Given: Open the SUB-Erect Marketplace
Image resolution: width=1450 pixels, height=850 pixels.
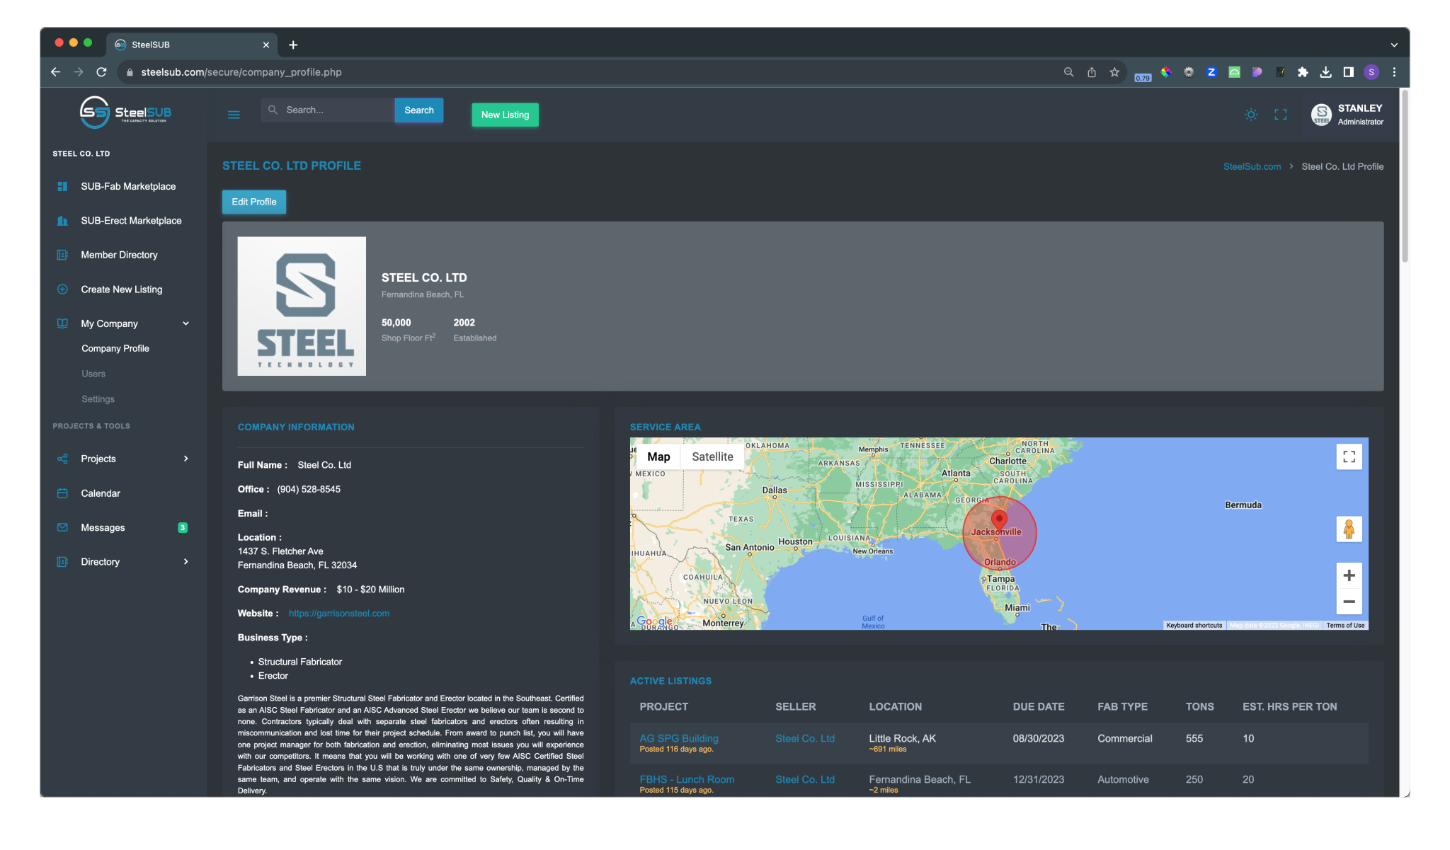Looking at the screenshot, I should point(130,220).
